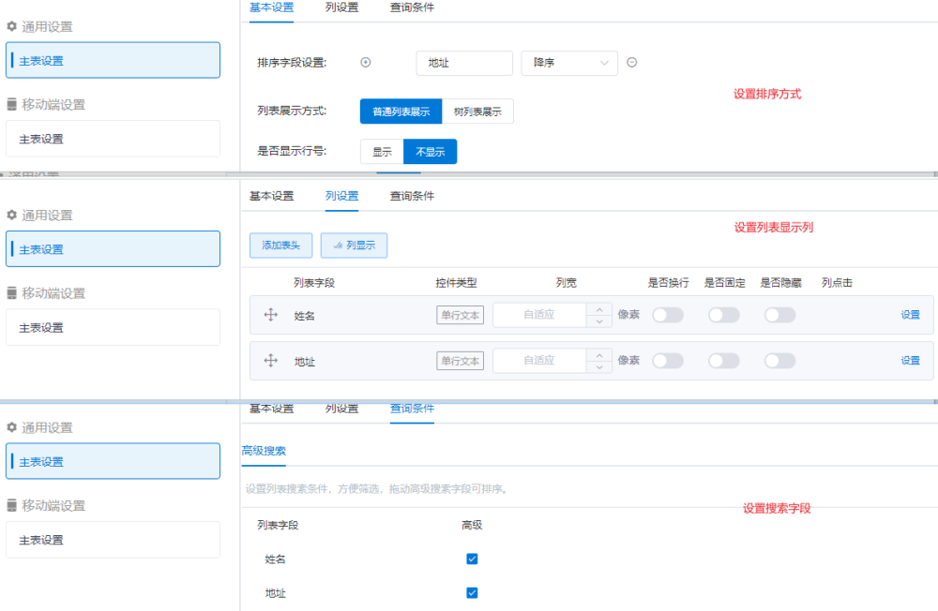
Task: Click the 地址 sort field input box
Action: [464, 63]
